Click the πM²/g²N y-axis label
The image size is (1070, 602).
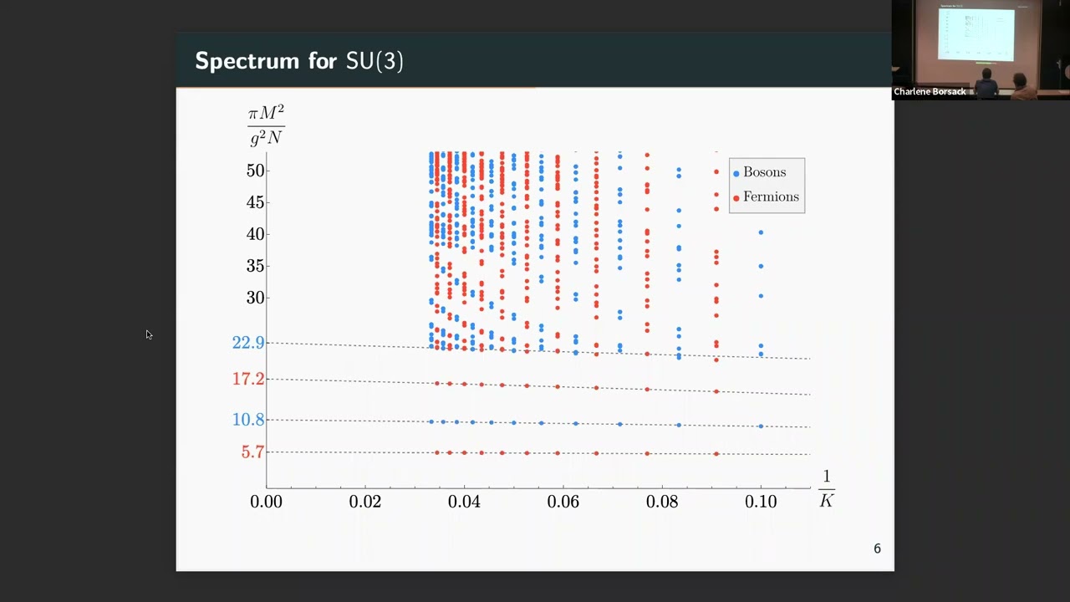coord(266,125)
